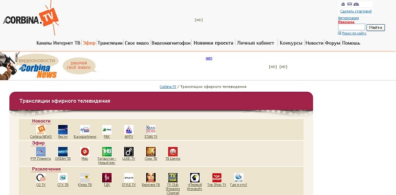
Task: Select the РБК channel icon
Action: click(107, 129)
